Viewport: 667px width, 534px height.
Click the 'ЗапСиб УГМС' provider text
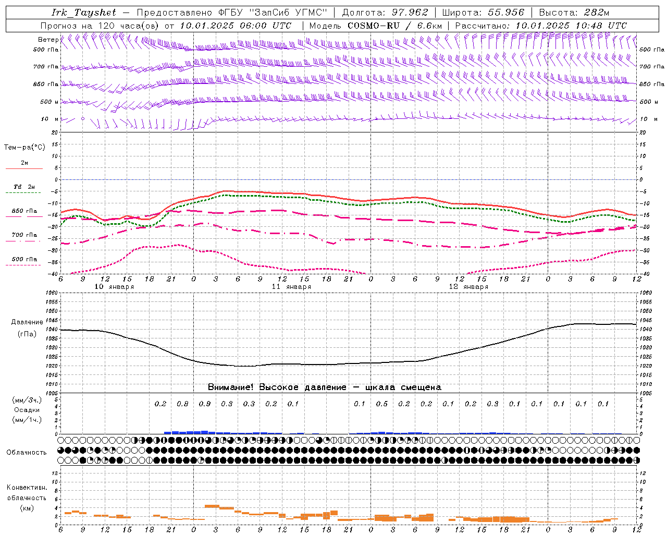pos(289,13)
